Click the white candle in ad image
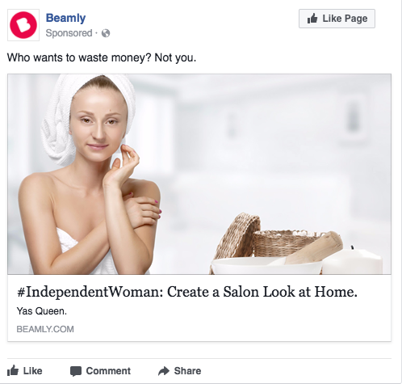The height and width of the screenshot is (384, 402). (x=353, y=260)
